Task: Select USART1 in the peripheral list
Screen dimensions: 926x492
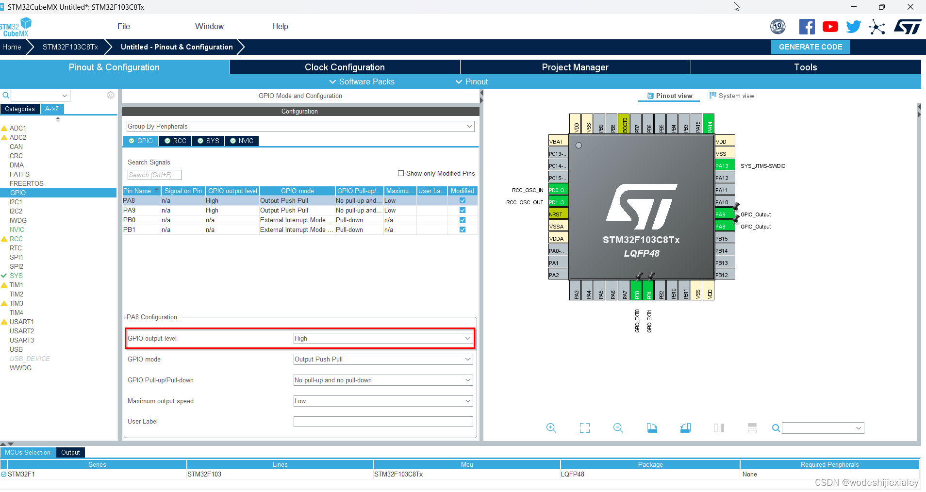Action: [x=22, y=322]
